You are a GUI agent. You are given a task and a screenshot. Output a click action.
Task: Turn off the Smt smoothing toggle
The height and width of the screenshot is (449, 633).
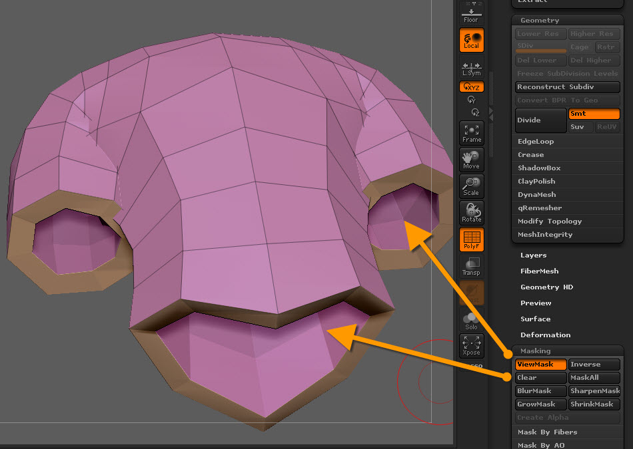(594, 114)
